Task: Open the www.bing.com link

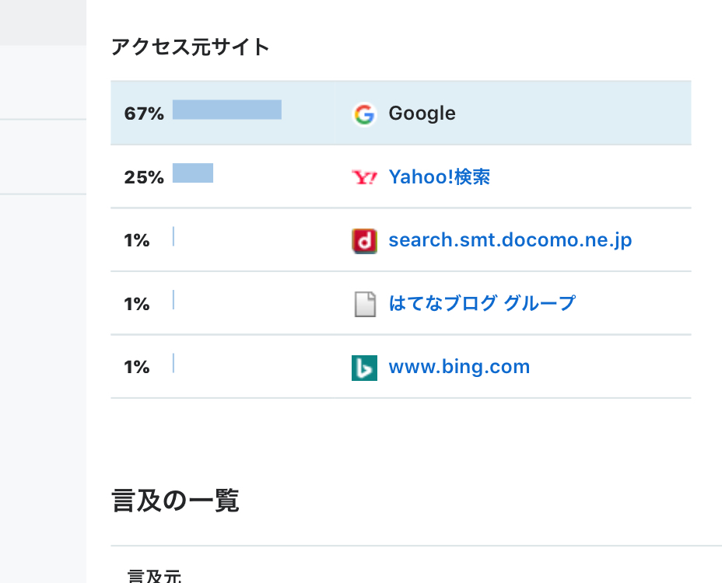Action: (x=459, y=366)
